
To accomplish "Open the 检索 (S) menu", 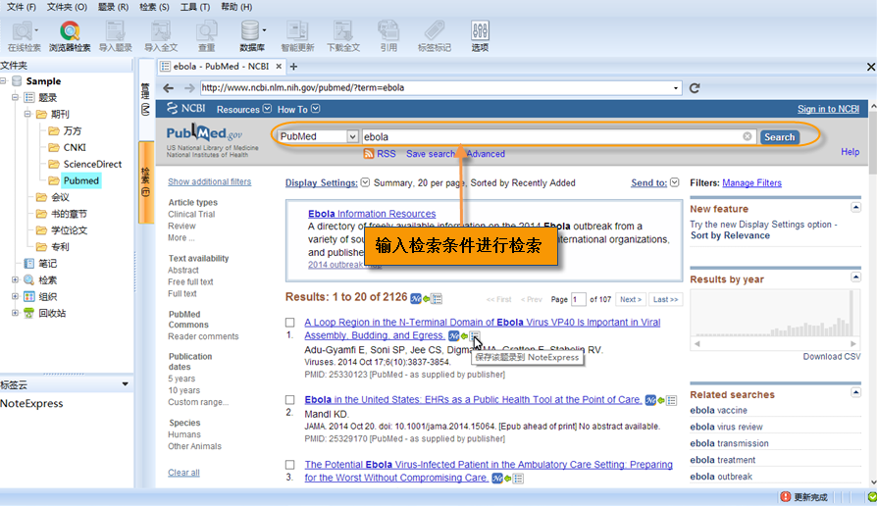I will coord(154,7).
